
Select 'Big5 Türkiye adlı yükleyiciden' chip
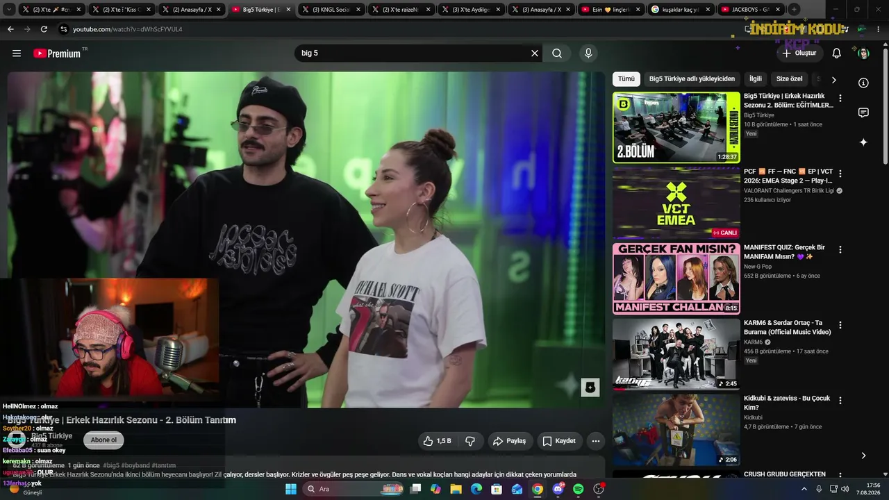click(x=692, y=79)
